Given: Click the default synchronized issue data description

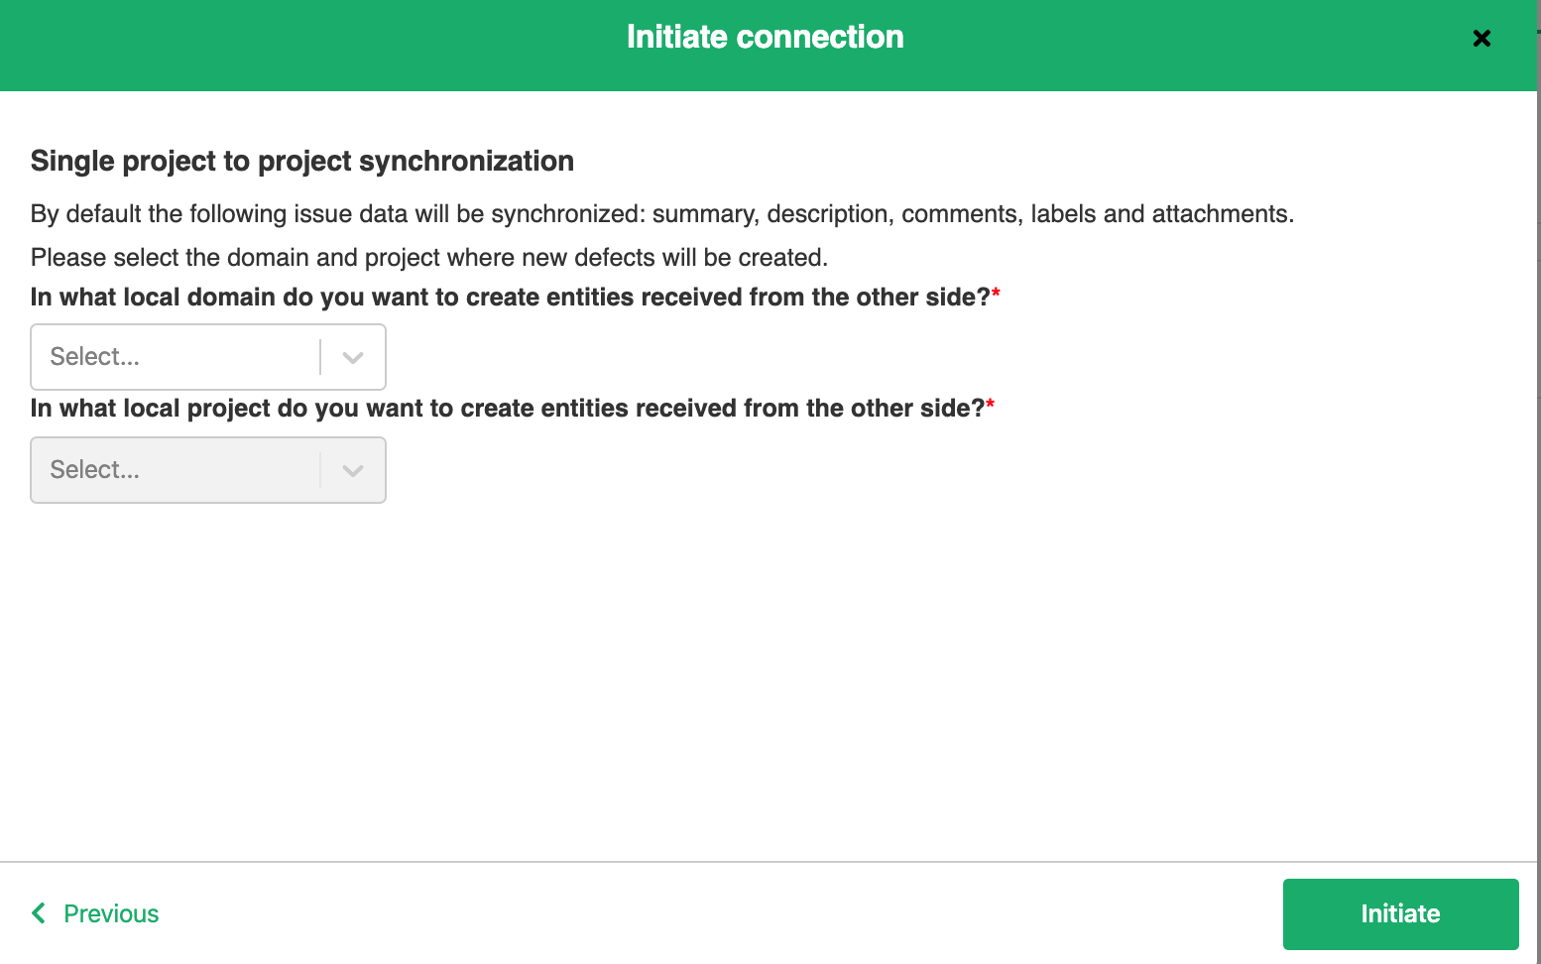Looking at the screenshot, I should pyautogui.click(x=662, y=214).
